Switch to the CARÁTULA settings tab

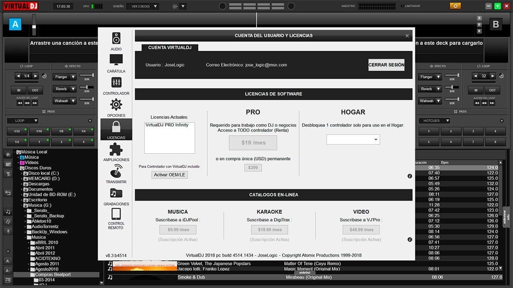[x=116, y=64]
